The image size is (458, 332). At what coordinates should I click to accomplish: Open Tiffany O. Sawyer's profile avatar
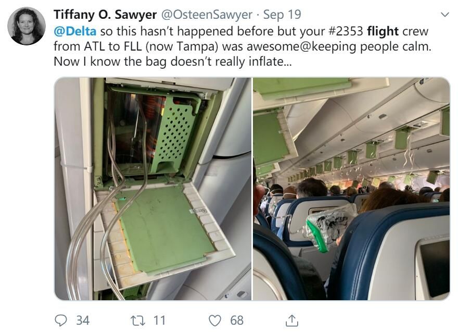27,26
